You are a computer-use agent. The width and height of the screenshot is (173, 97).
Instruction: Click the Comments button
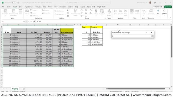point(158,7)
